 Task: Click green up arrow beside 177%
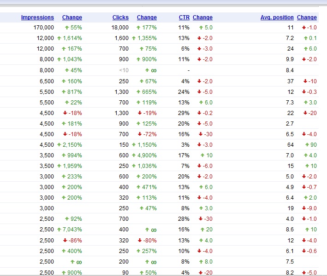point(138,28)
